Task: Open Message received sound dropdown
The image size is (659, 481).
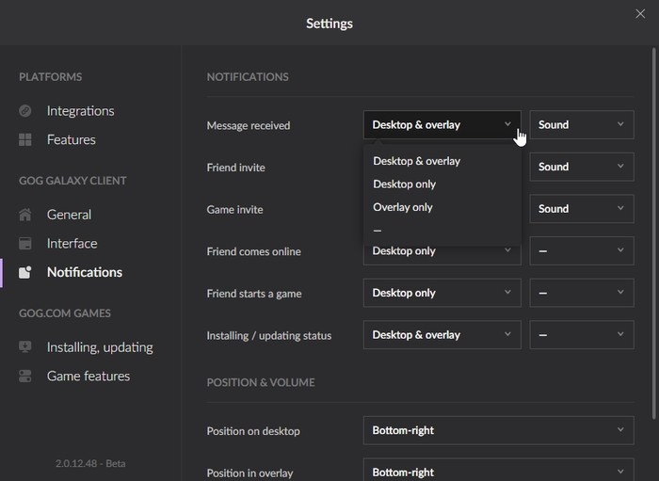Action: coord(582,125)
